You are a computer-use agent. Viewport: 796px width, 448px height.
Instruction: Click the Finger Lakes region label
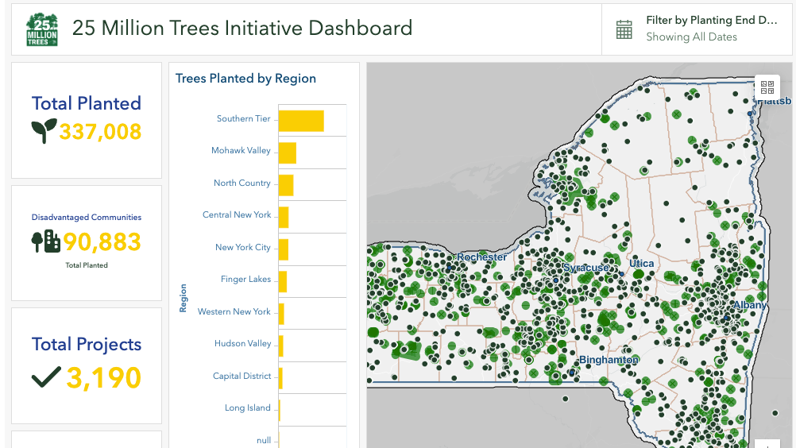pyautogui.click(x=245, y=280)
